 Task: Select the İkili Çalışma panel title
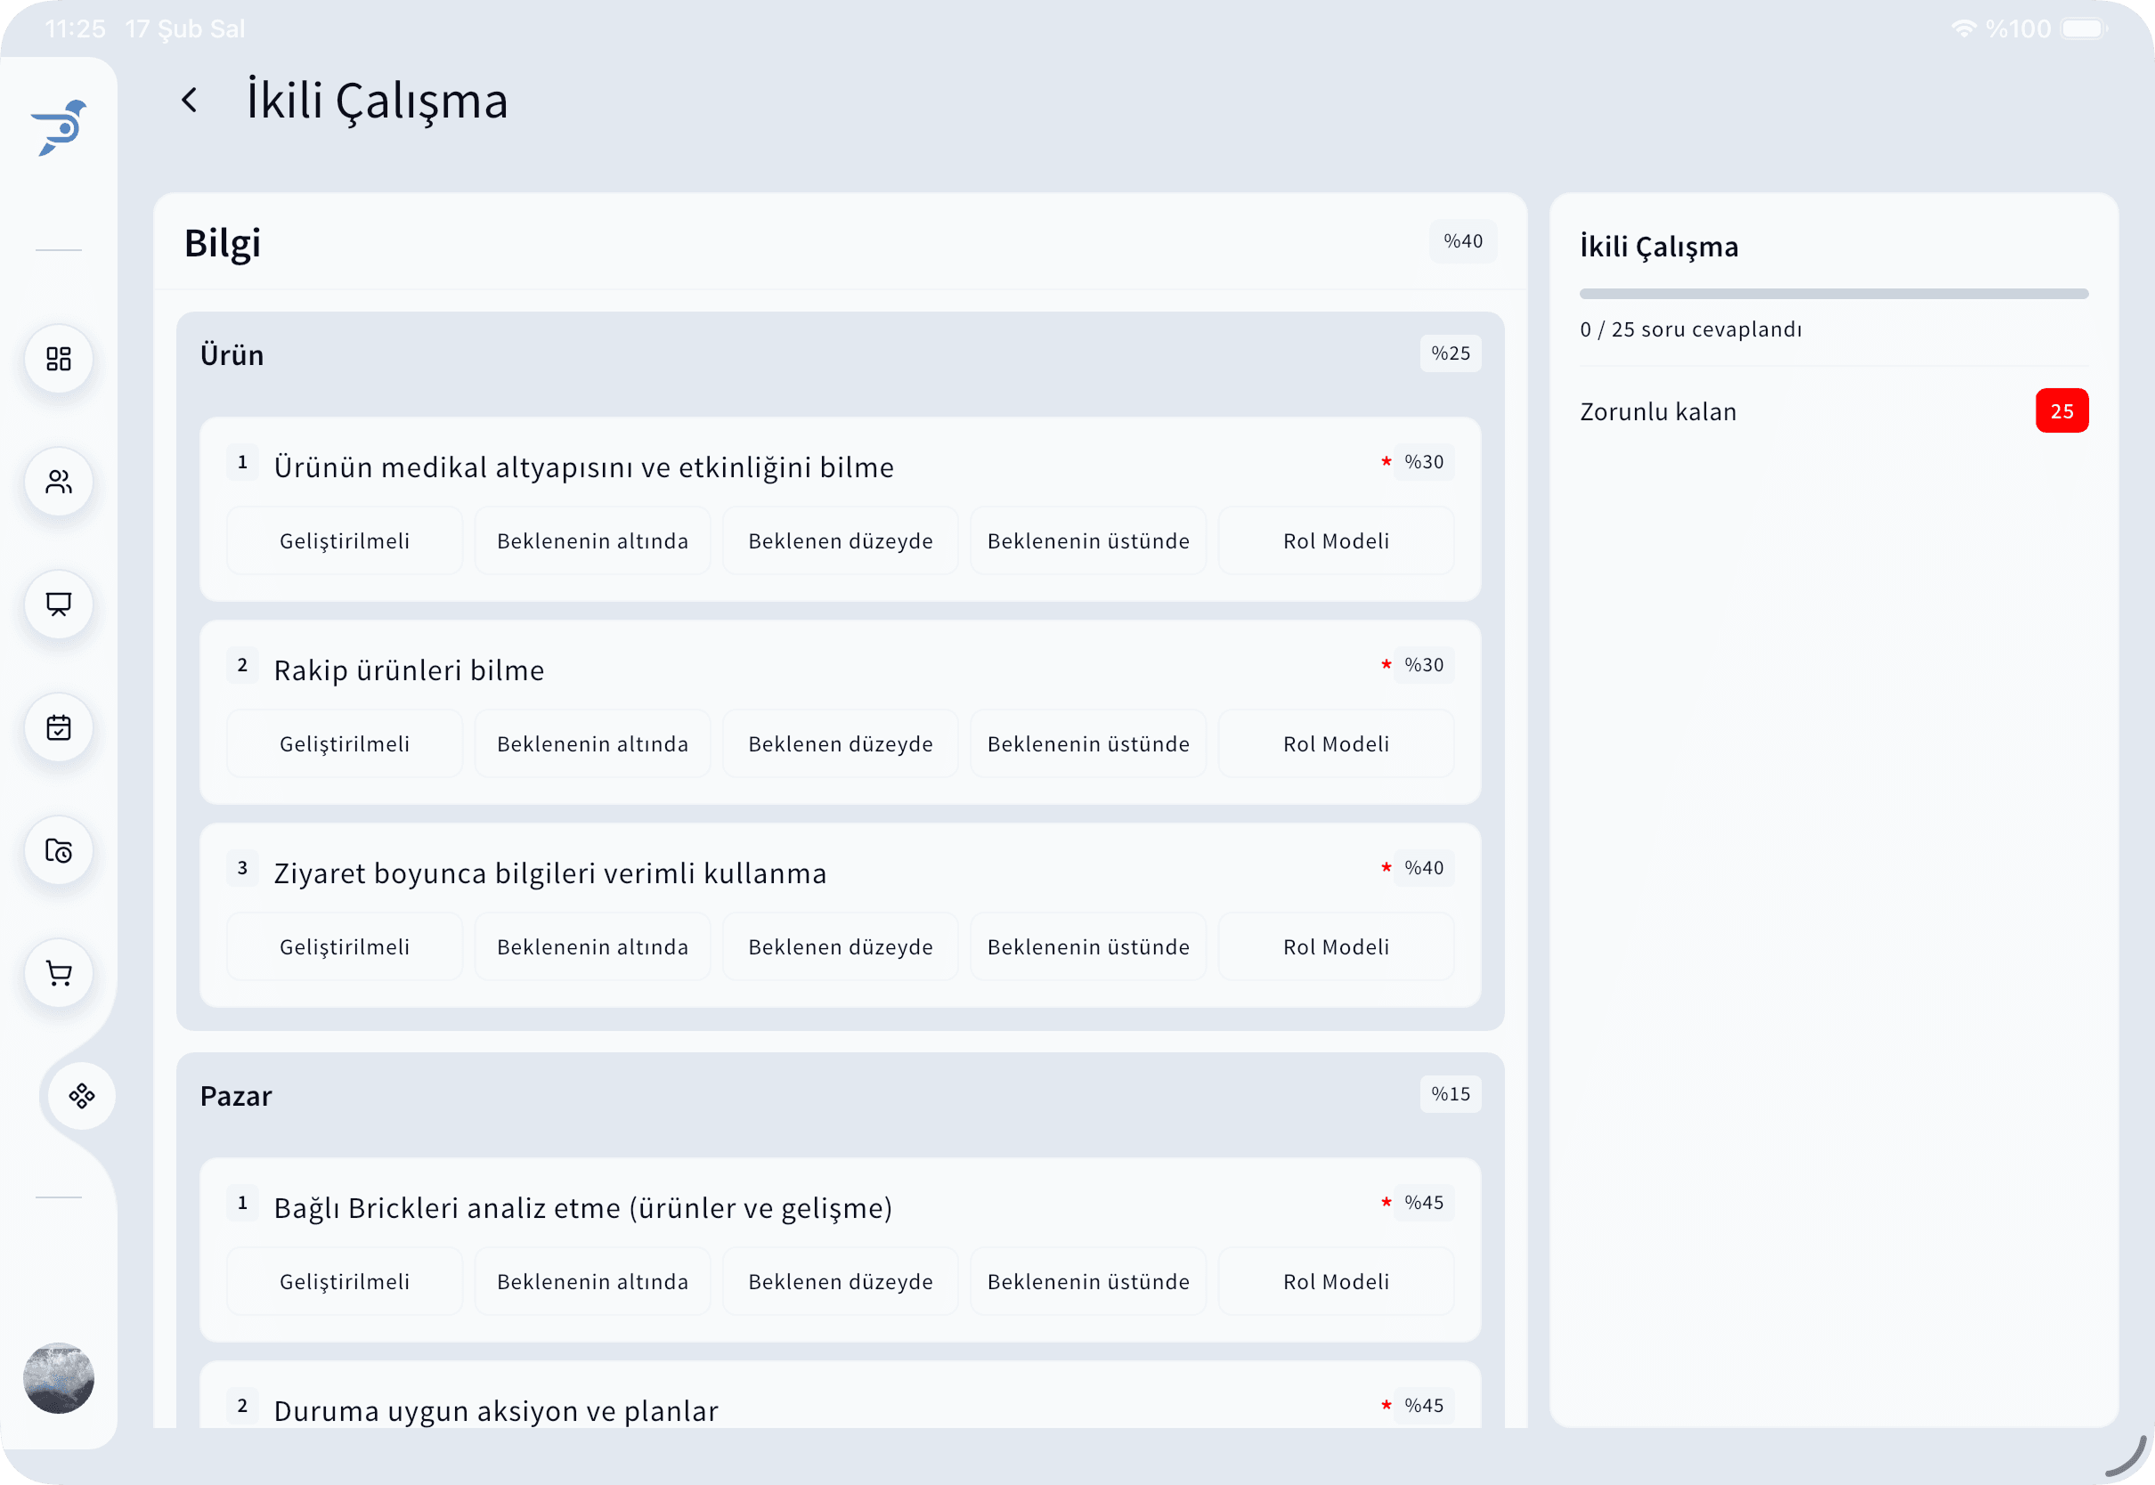pyautogui.click(x=1659, y=247)
